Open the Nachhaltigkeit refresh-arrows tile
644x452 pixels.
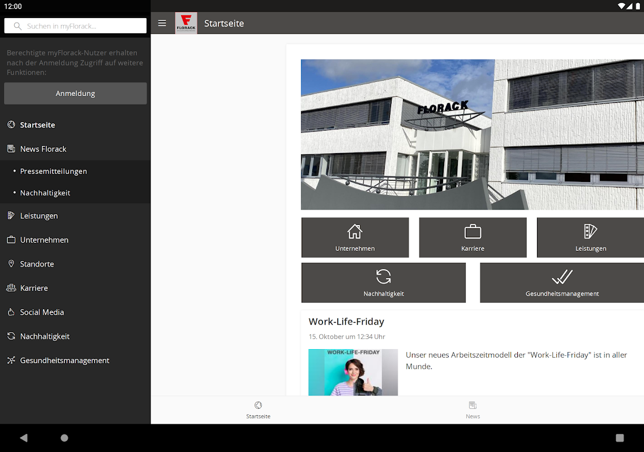tap(384, 282)
